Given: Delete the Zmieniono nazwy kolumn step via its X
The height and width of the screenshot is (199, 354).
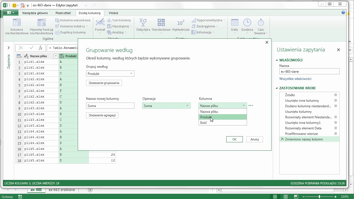Looking at the screenshot, I should 282,139.
